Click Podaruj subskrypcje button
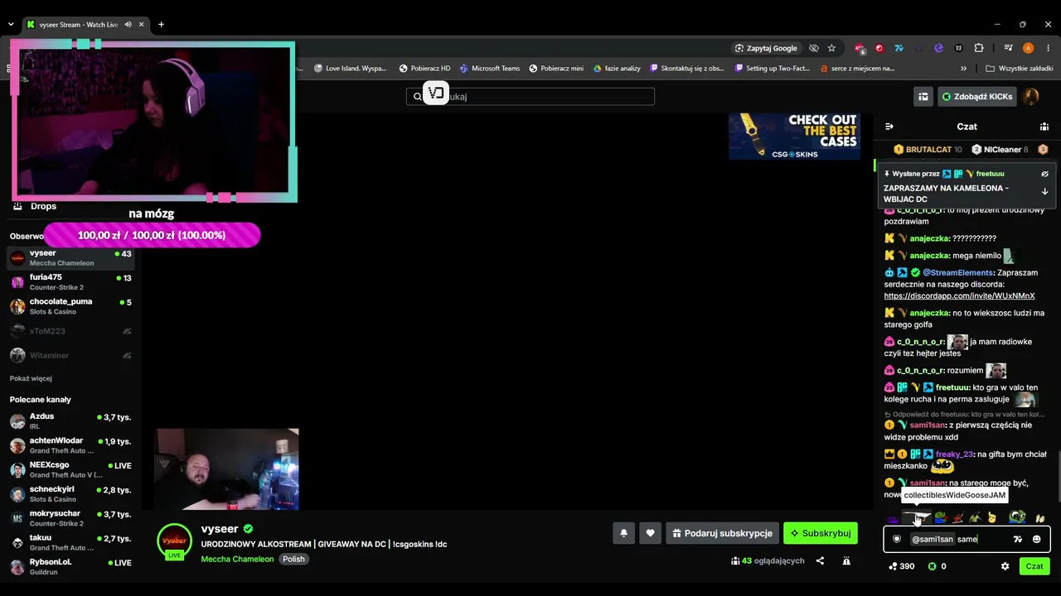 point(721,533)
